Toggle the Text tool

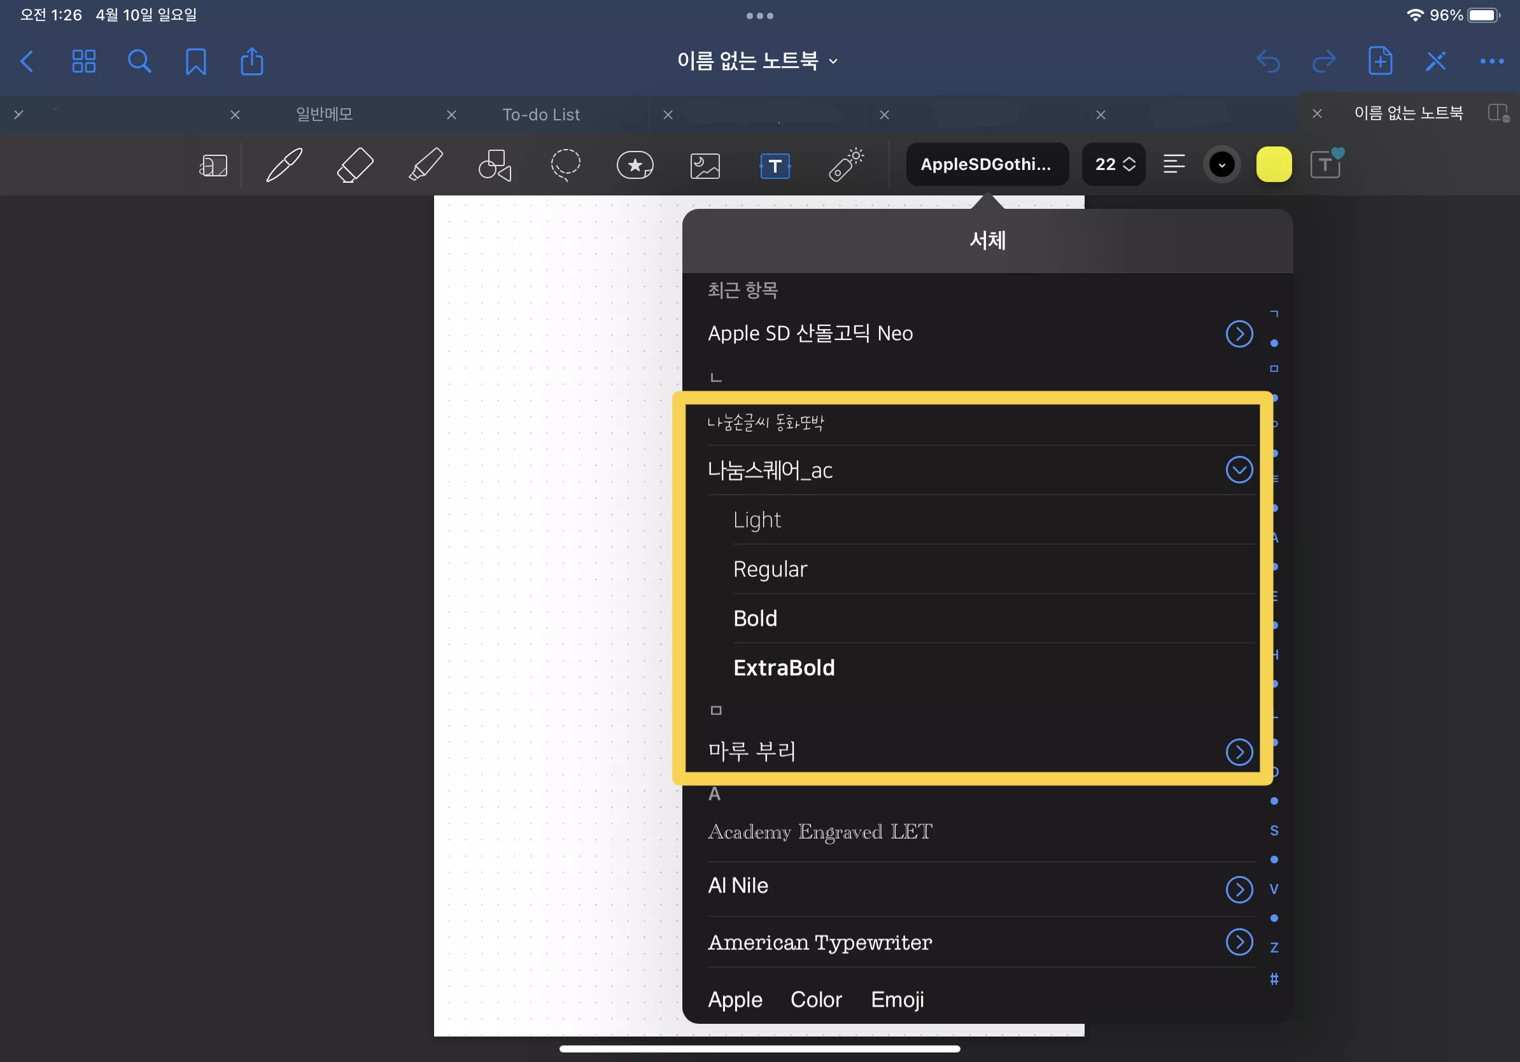pos(775,165)
